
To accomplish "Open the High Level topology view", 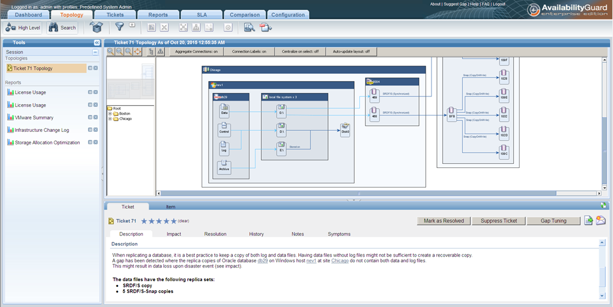I will click(23, 28).
